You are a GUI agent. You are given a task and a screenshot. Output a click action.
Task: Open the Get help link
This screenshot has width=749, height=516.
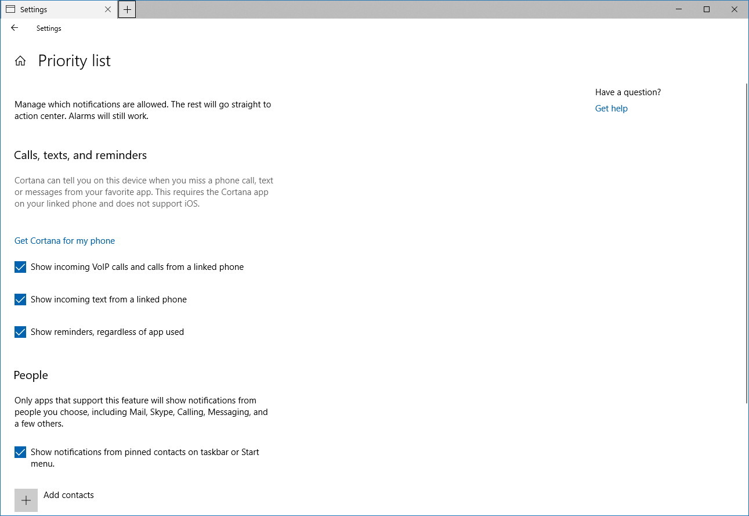tap(611, 109)
